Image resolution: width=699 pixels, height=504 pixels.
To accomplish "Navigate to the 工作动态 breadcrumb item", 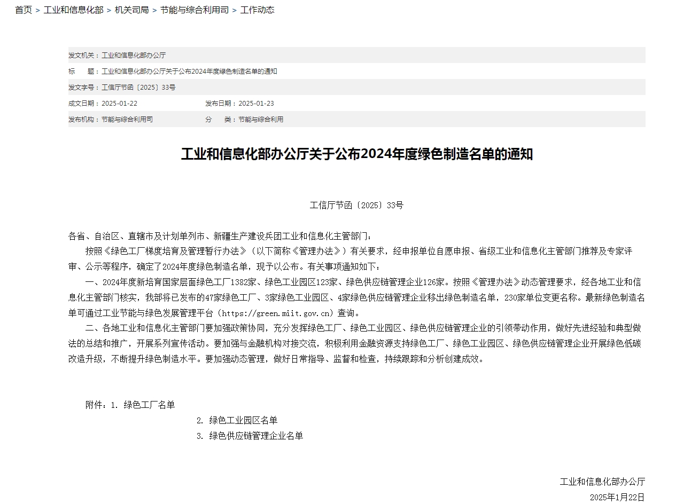I will pyautogui.click(x=257, y=10).
